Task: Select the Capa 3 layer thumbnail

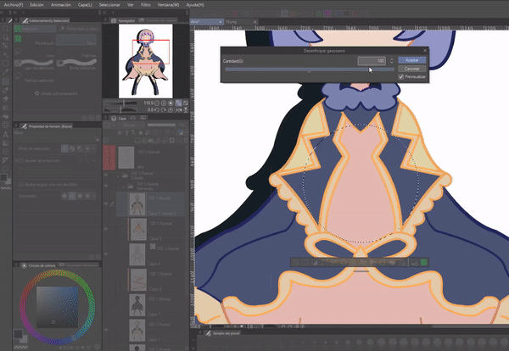Action: [137, 280]
